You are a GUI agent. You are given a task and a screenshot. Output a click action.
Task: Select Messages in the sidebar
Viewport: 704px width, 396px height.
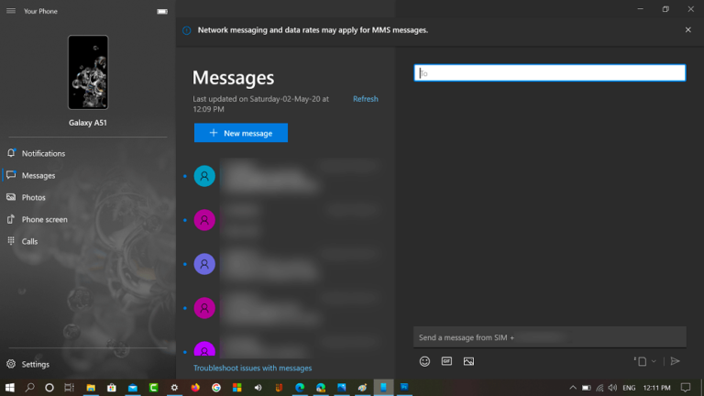38,176
